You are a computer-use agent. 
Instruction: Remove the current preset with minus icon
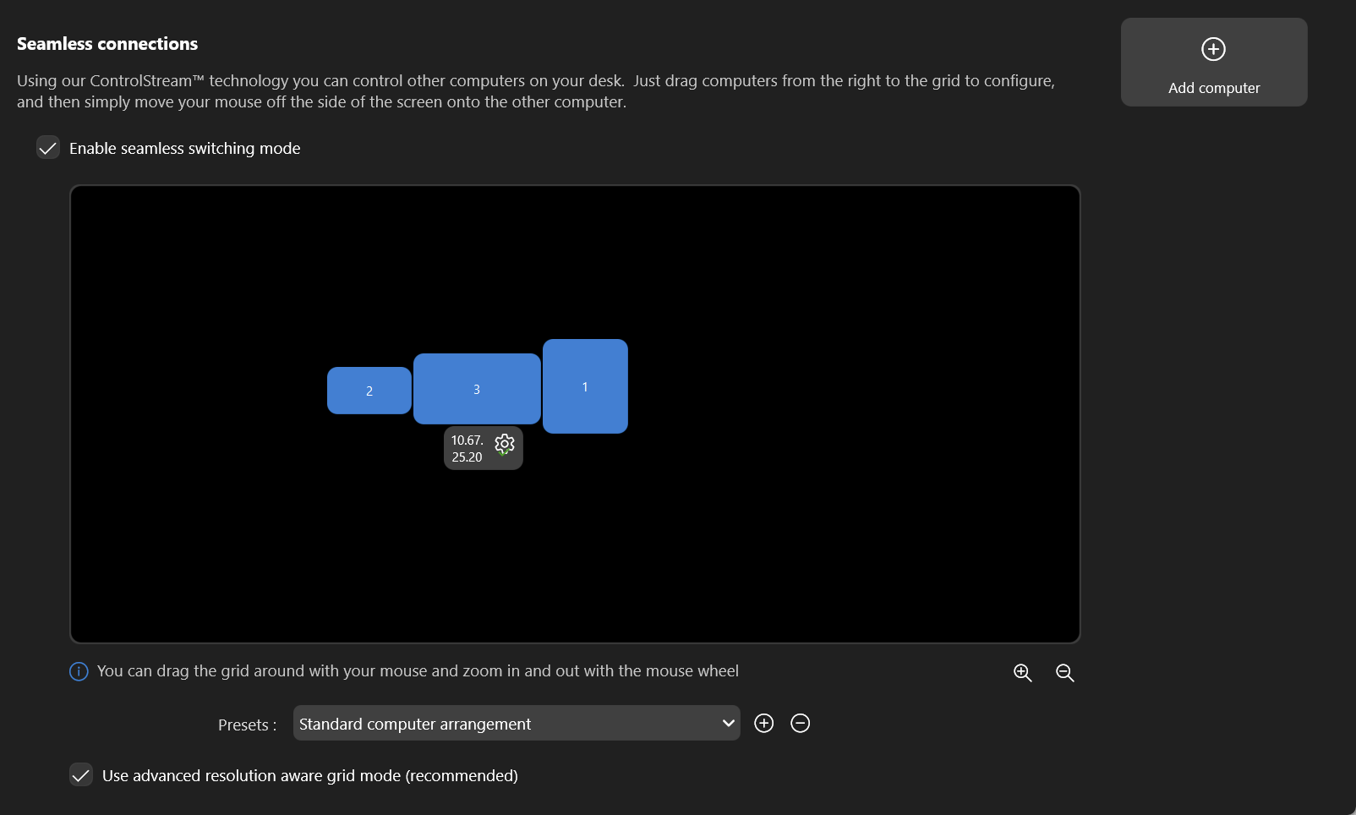[800, 724]
